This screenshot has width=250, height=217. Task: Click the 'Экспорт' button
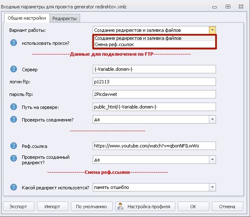[18, 207]
